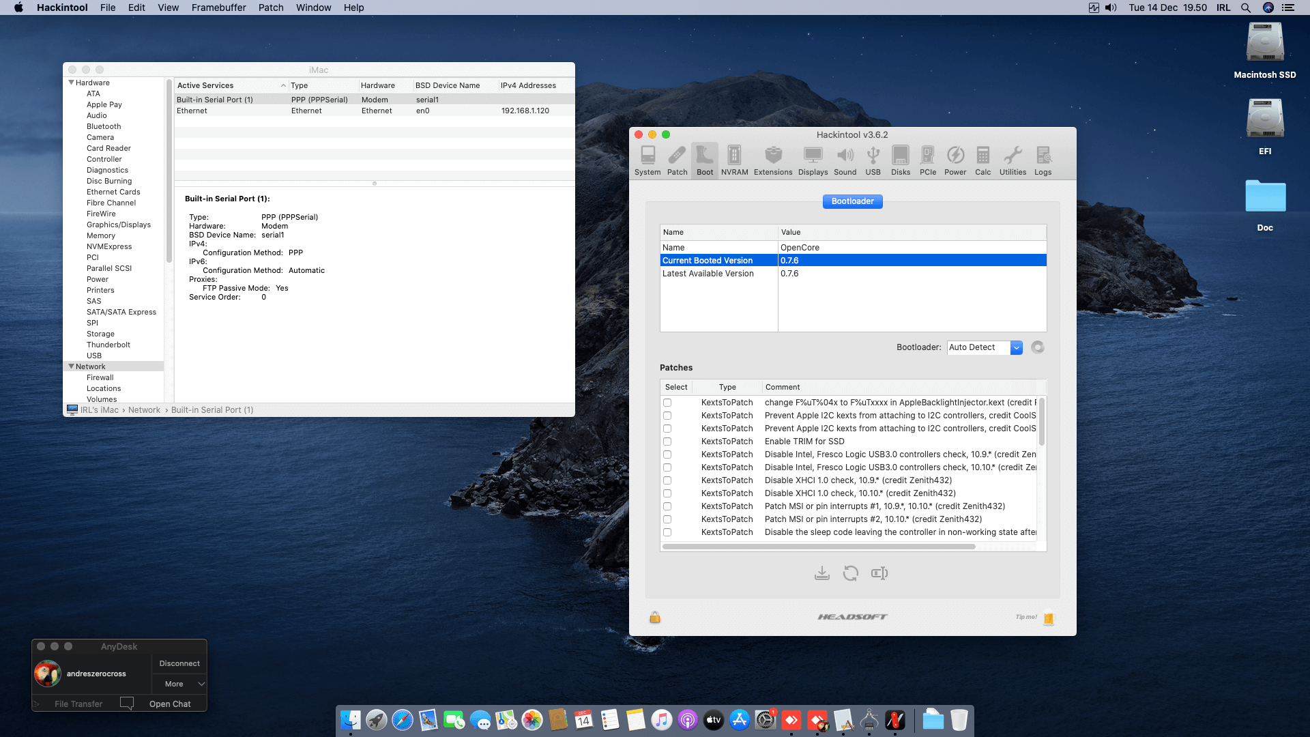Viewport: 1310px width, 737px height.
Task: Select the Patch MSI or pin interrupts #1 checkbox
Action: (667, 506)
